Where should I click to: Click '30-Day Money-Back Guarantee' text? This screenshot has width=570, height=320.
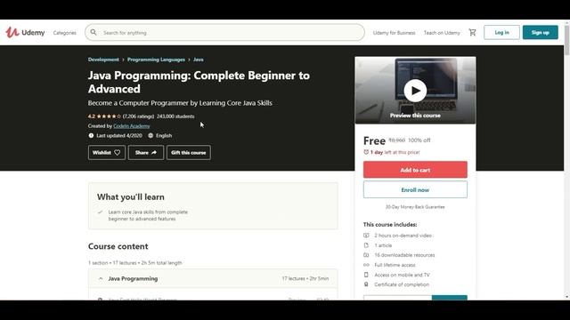coord(415,207)
